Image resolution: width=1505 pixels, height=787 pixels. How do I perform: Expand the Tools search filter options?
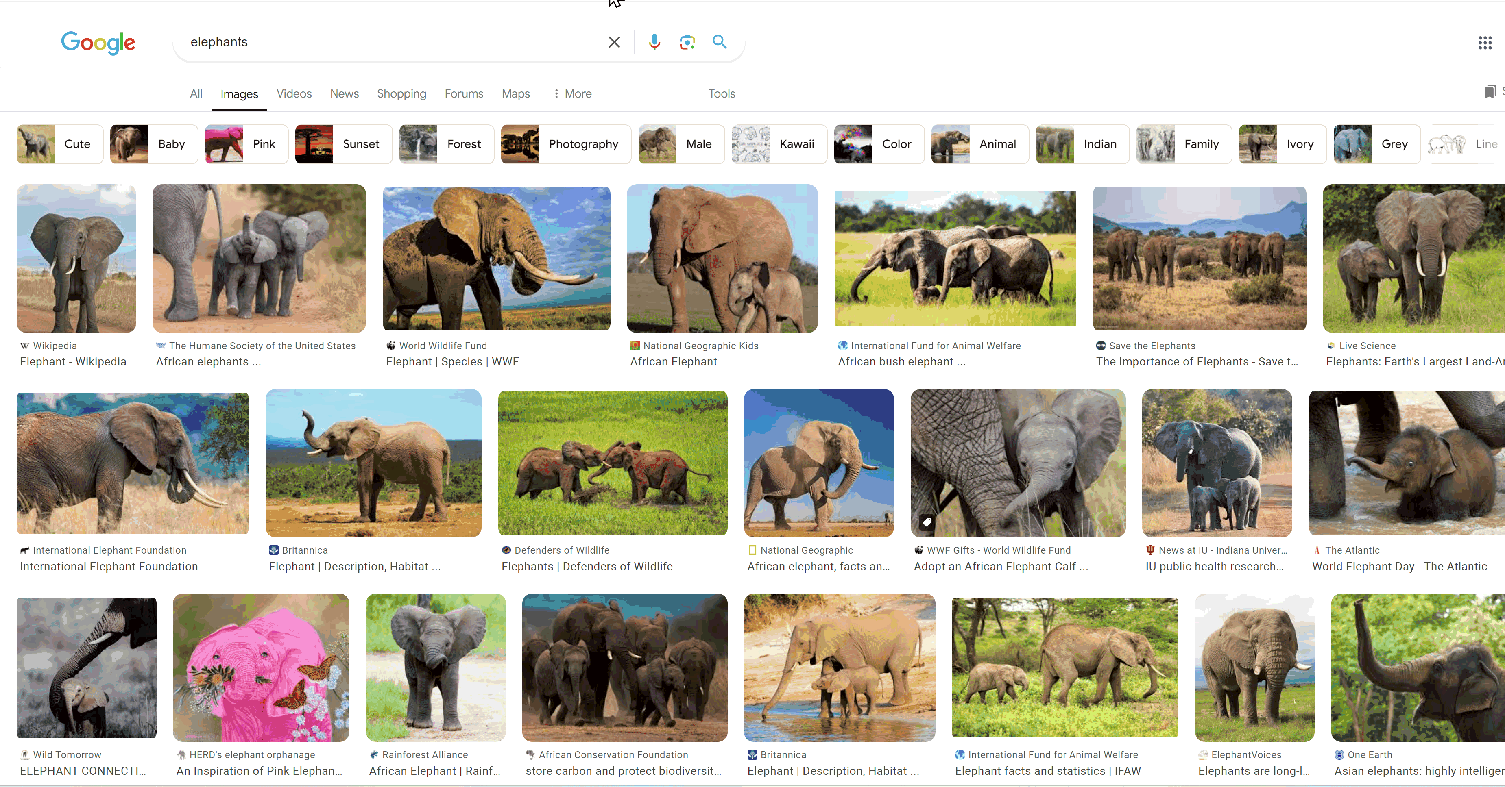[722, 93]
